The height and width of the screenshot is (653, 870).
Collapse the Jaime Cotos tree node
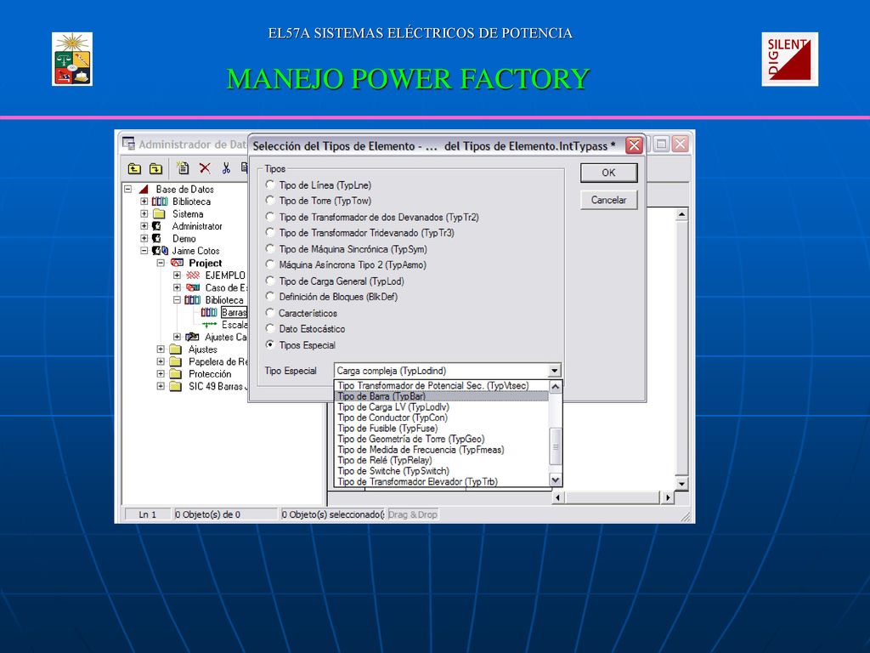tap(144, 251)
